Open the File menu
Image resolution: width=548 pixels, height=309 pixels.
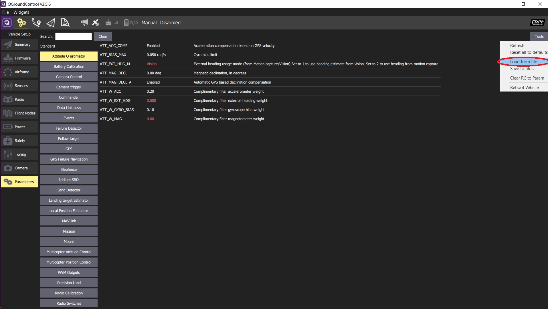click(5, 12)
